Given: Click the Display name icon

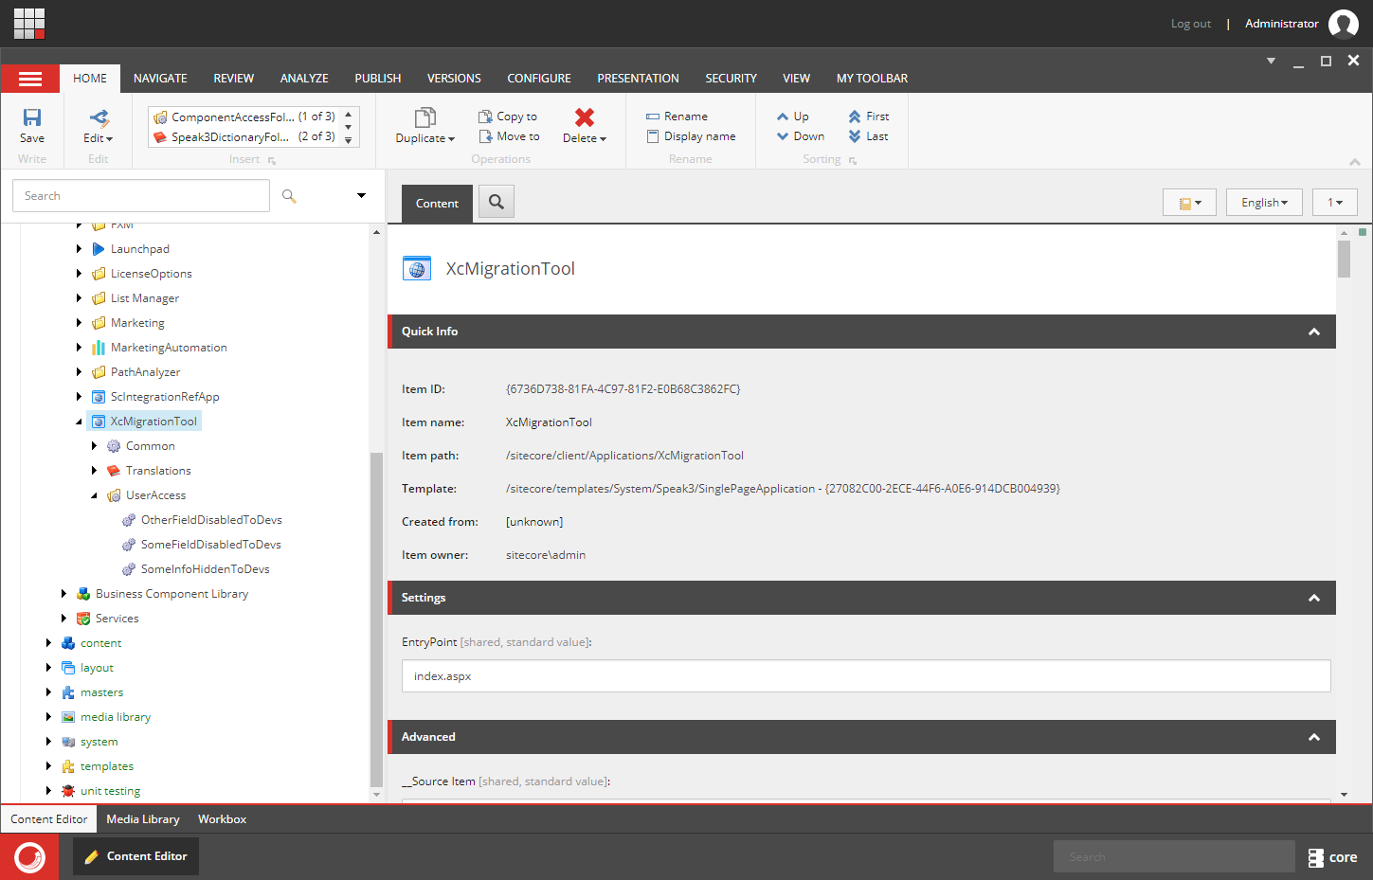Looking at the screenshot, I should pos(653,136).
